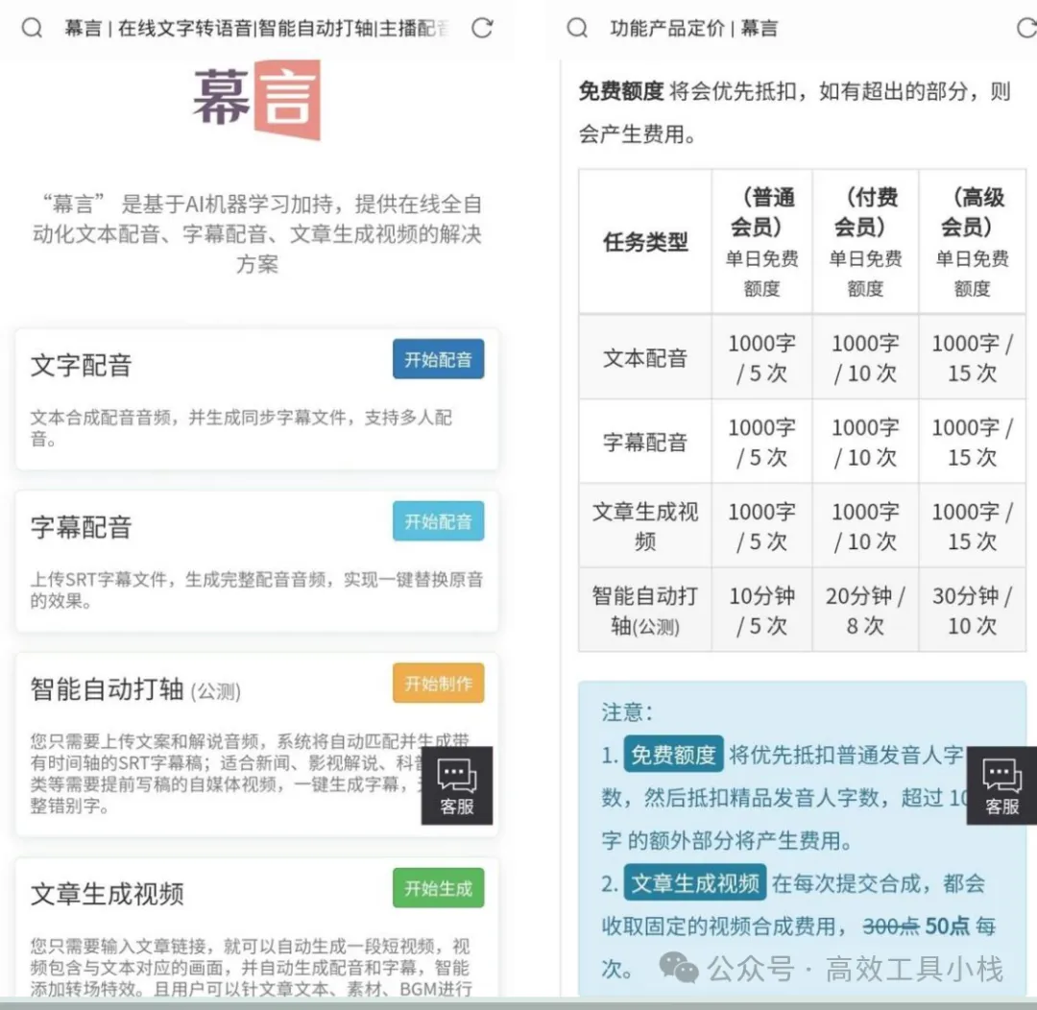Click the search icon on the left page
1037x1010 pixels.
(32, 28)
